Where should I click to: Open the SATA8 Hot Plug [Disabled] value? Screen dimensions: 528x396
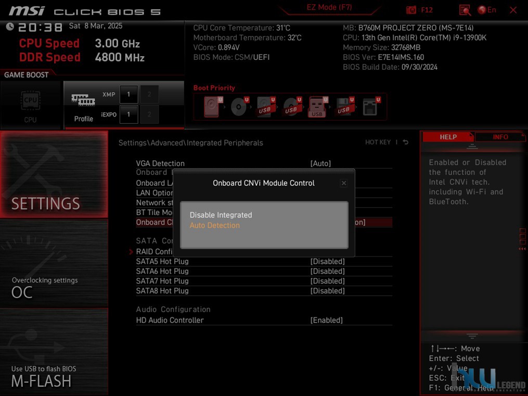coord(328,290)
